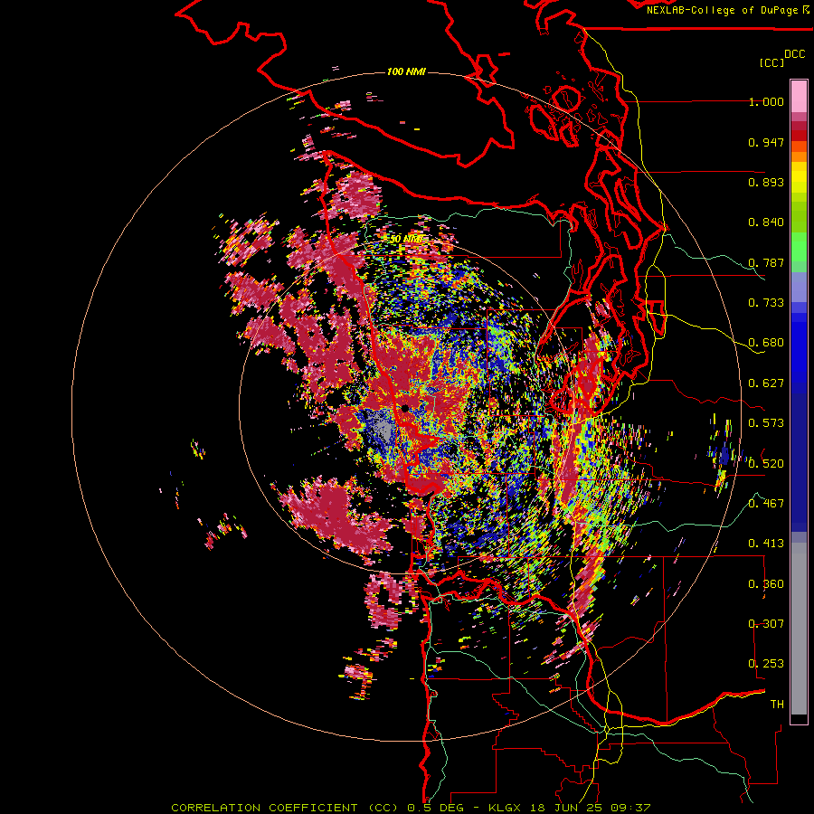Image resolution: width=814 pixels, height=814 pixels.
Task: Pick the bright green color bar segment
Action: [x=799, y=247]
